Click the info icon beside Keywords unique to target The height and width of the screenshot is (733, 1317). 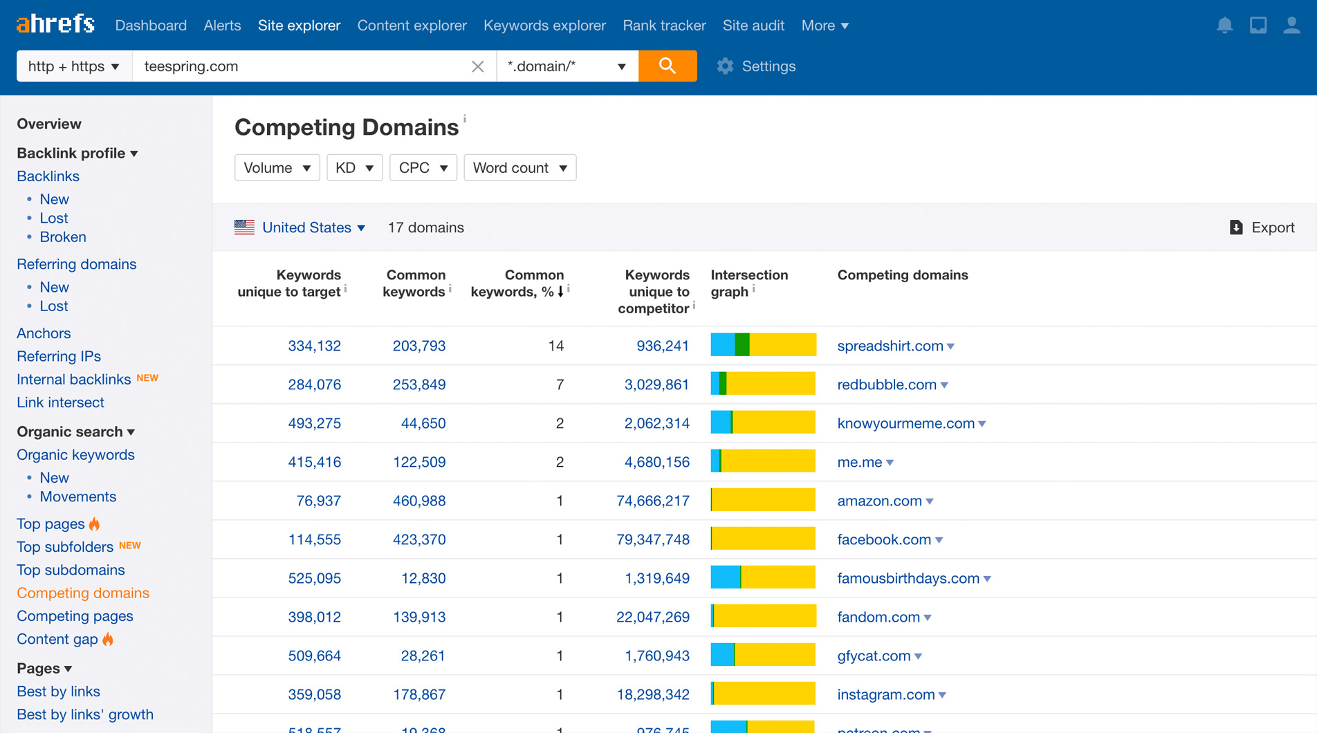point(345,289)
